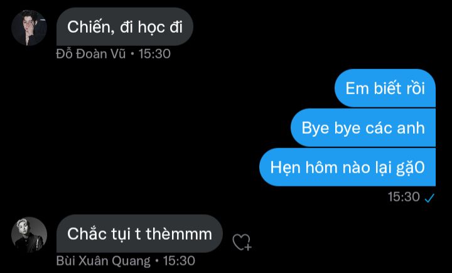
Task: Click the 15:30 timestamp next to Đỗ Đoàn Vũ
Action: 154,54
